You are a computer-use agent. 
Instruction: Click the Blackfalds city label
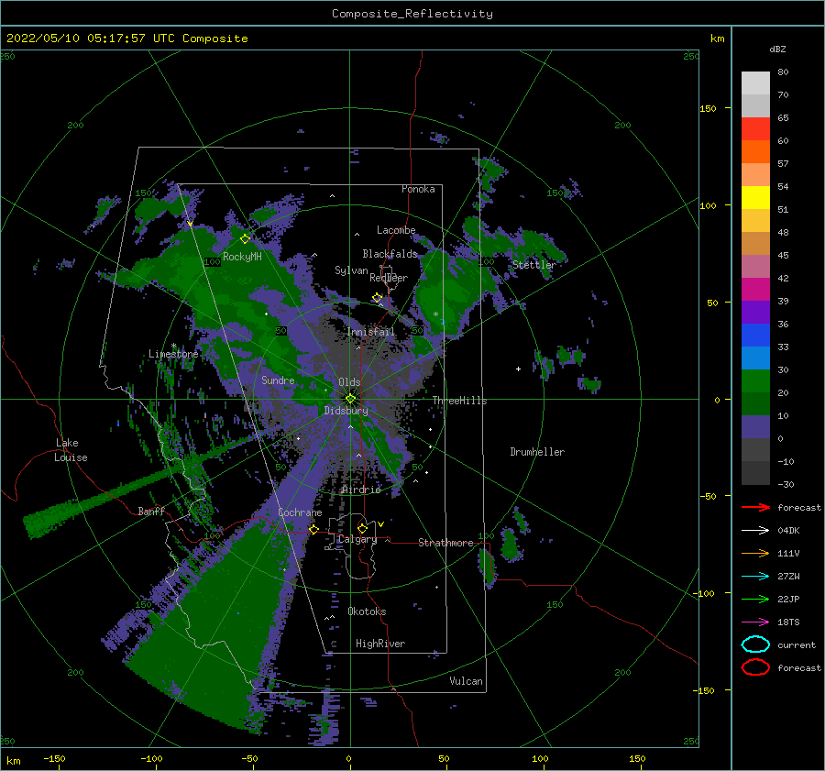tap(390, 254)
